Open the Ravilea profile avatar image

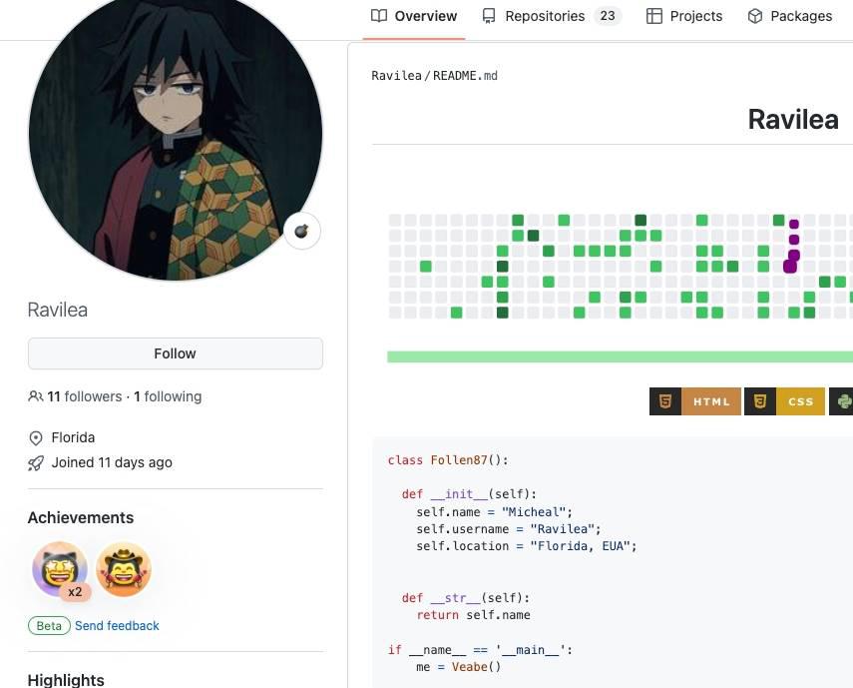(176, 134)
